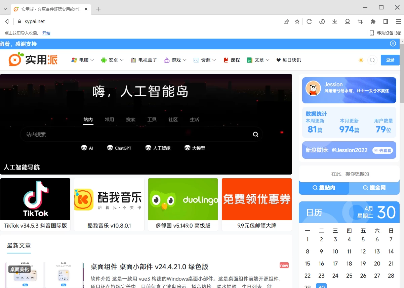This screenshot has width=404, height=288.
Task: Click the browser reload icon
Action: click(309, 22)
